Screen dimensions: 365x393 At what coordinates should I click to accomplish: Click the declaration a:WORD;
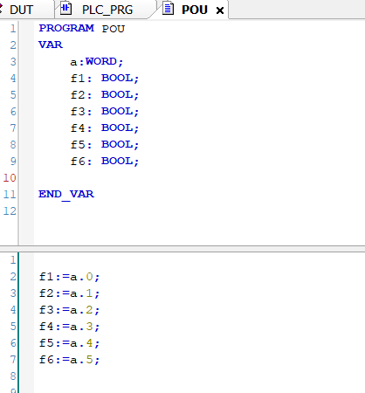pos(97,61)
